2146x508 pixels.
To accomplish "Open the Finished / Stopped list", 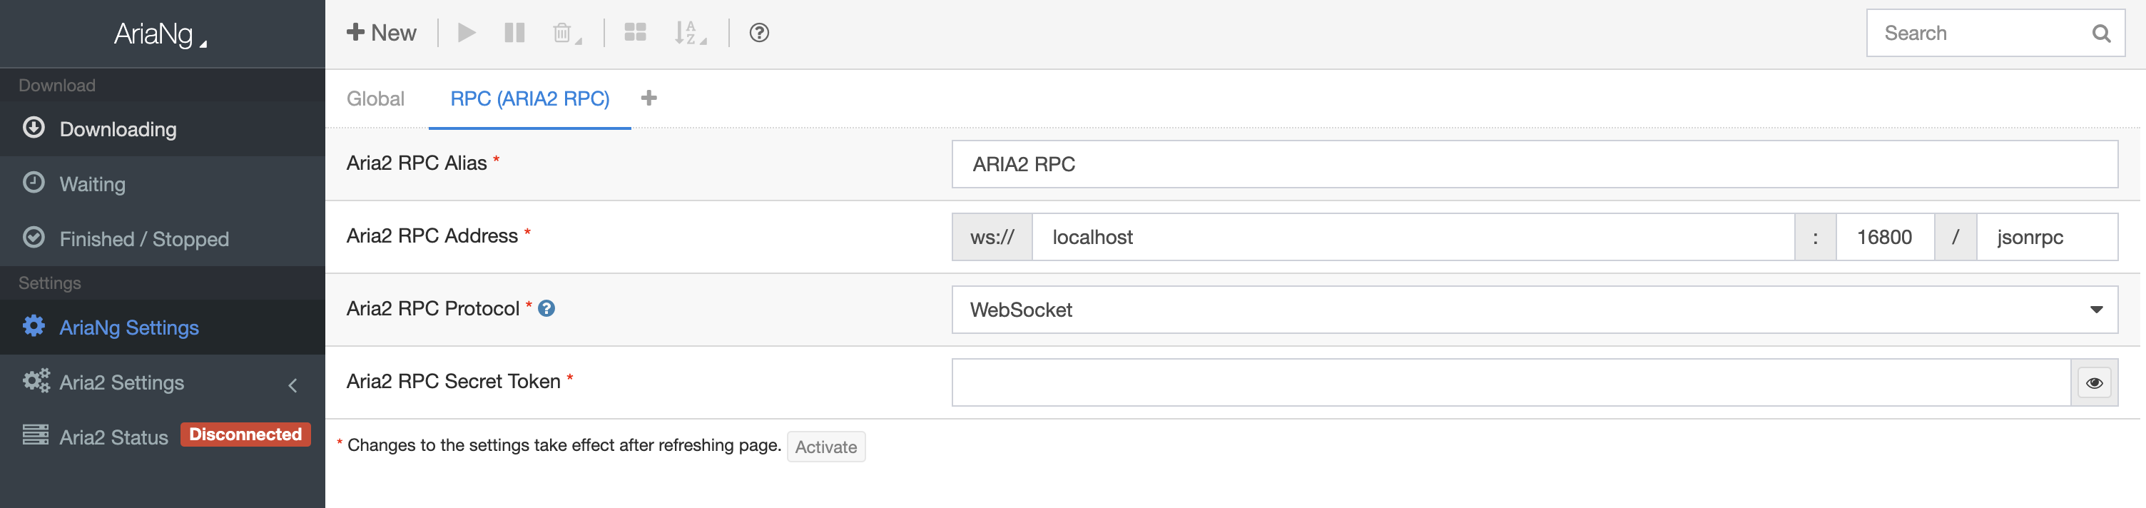I will [144, 239].
